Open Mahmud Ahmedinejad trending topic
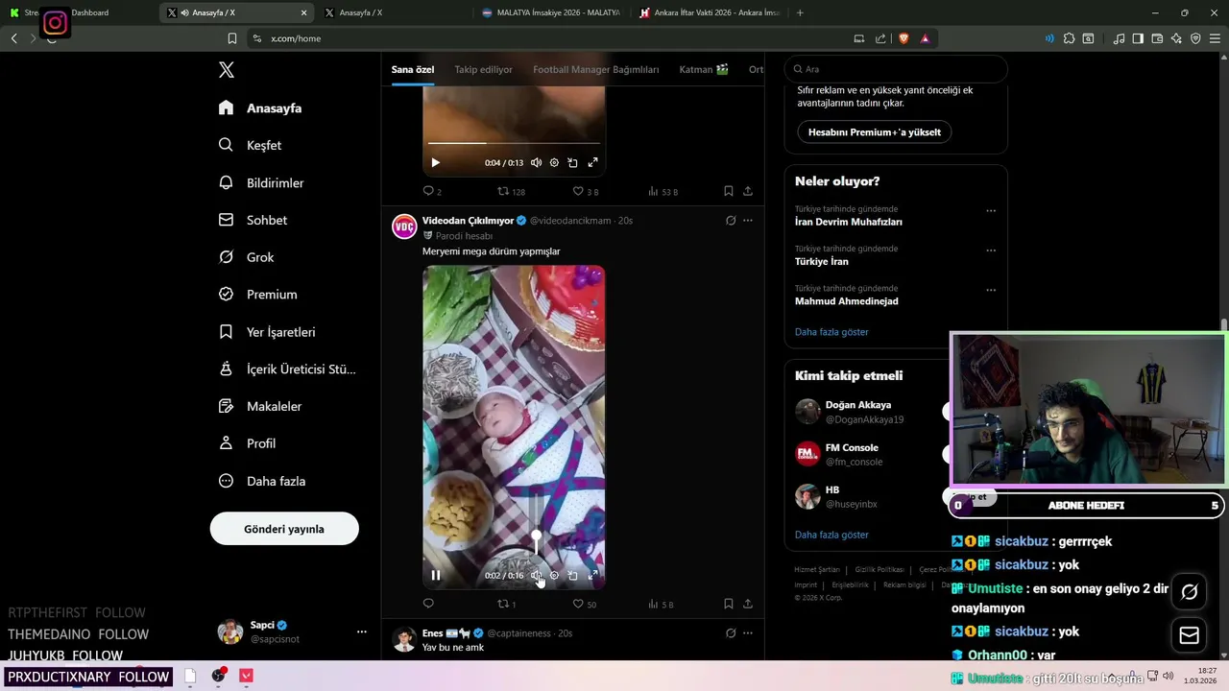The height and width of the screenshot is (691, 1229). tap(847, 301)
